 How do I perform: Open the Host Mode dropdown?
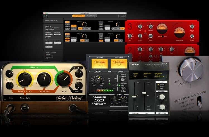tap(49, 47)
